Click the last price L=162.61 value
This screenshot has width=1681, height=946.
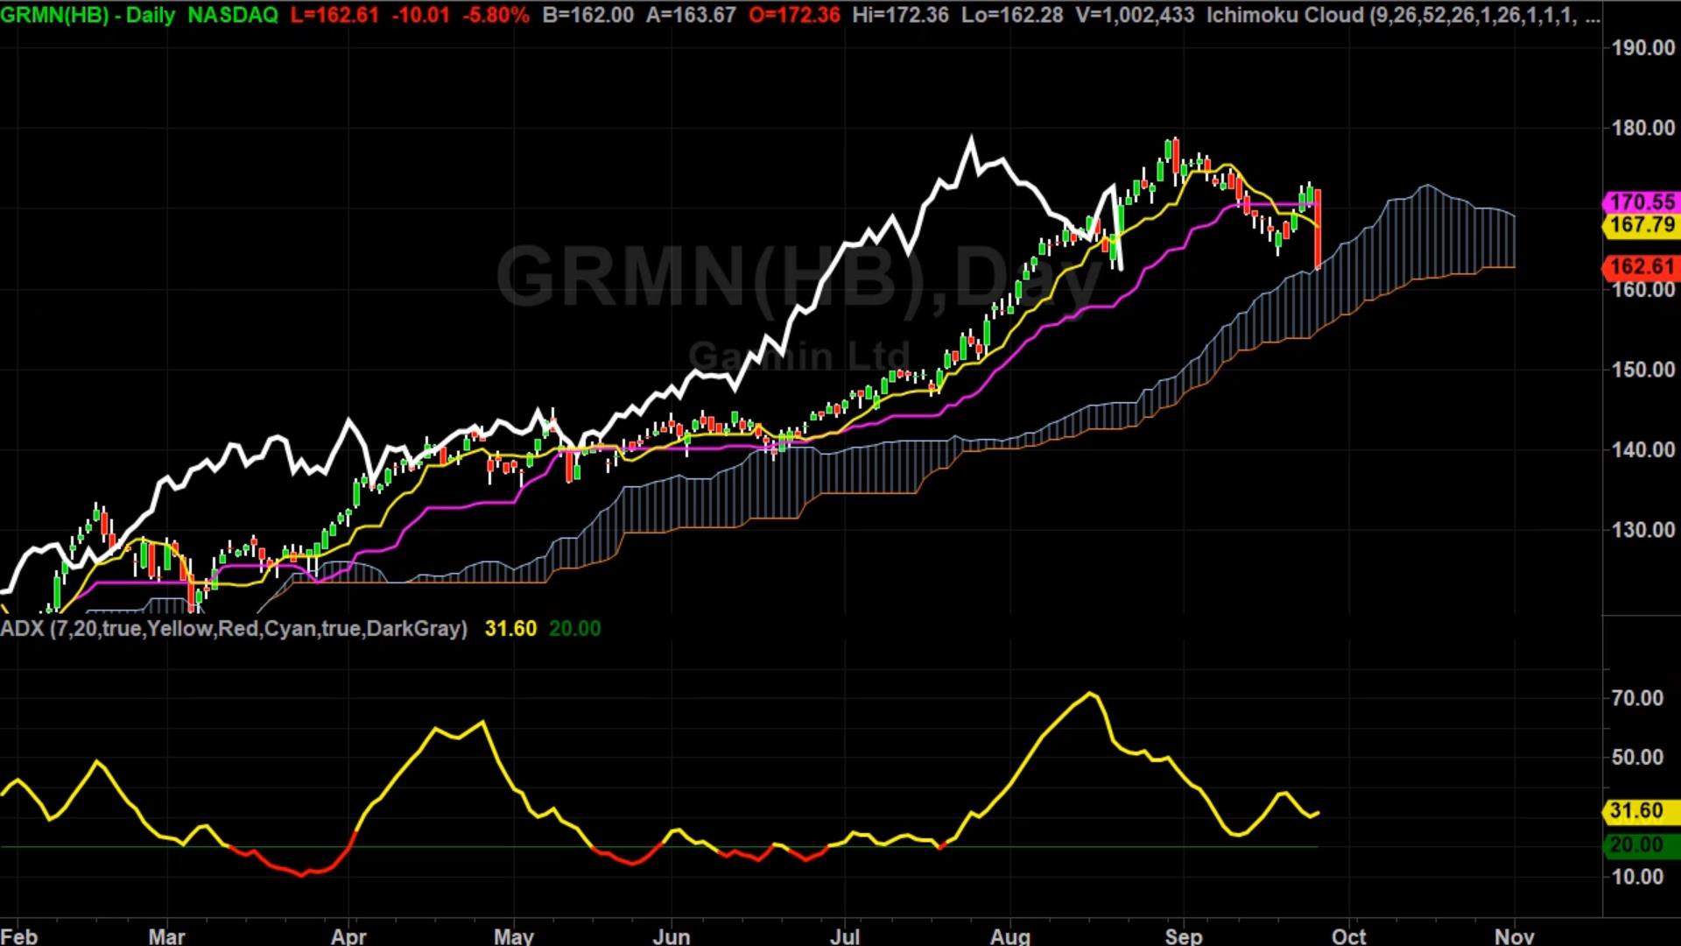click(x=334, y=15)
